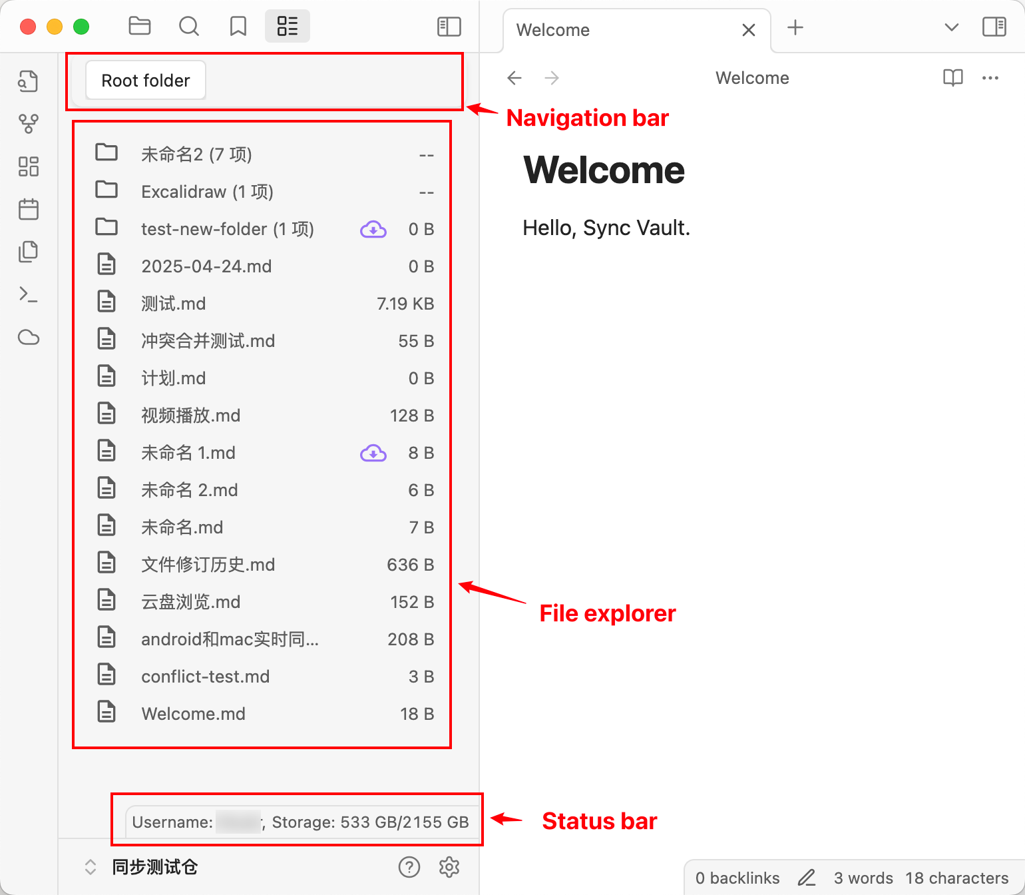
Task: Click the 0 backlinks status item
Action: pyautogui.click(x=737, y=878)
